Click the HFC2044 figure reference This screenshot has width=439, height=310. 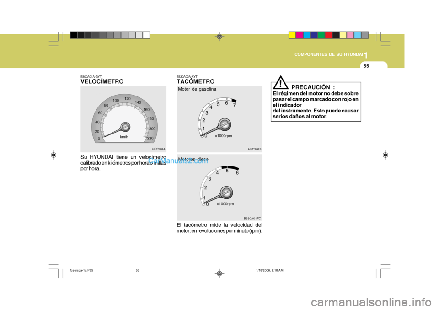(159, 149)
